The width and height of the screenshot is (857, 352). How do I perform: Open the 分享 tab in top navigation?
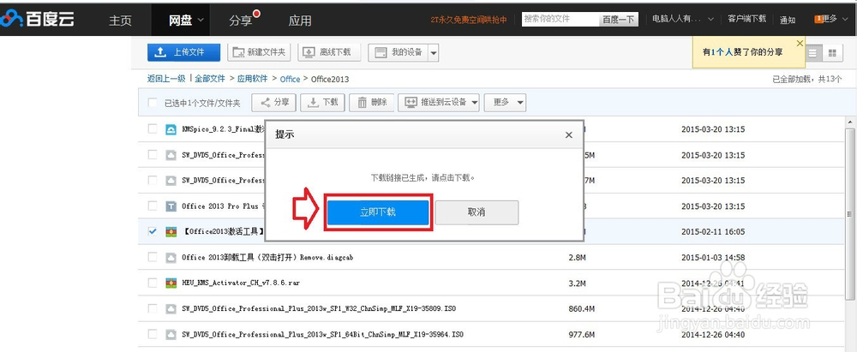click(x=241, y=21)
